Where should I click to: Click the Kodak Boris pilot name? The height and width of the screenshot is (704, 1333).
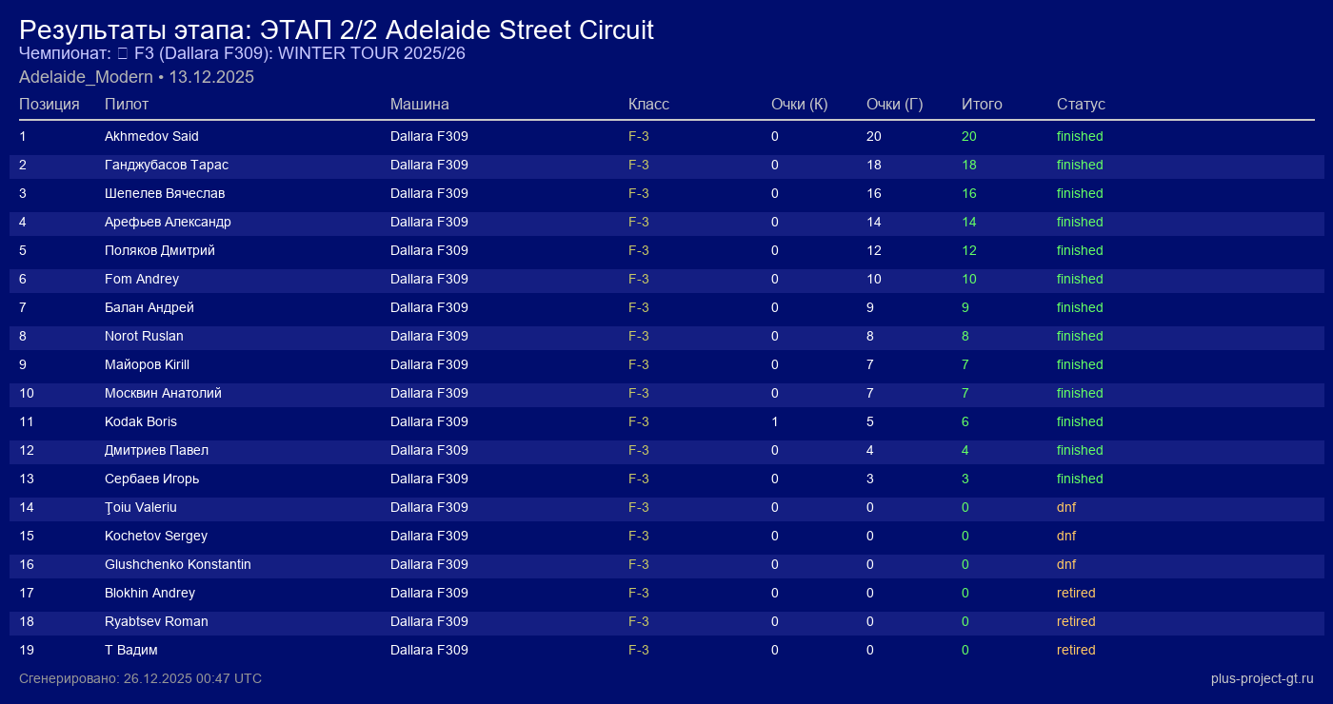point(141,421)
